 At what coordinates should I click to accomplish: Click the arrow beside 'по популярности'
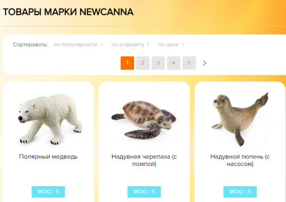(102, 45)
